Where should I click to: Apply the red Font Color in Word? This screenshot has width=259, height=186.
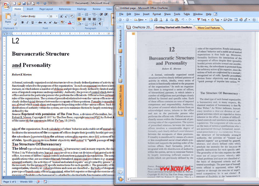coord(70,22)
